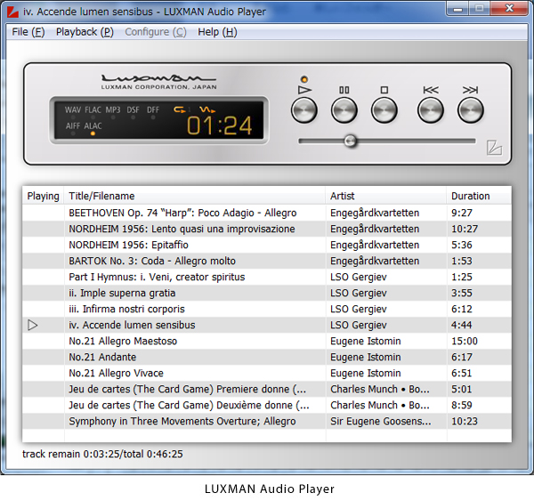Skip to next track button
The width and height of the screenshot is (534, 501).
pyautogui.click(x=470, y=109)
